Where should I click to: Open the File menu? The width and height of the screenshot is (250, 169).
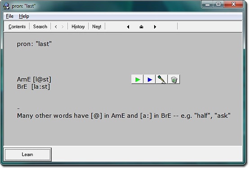[10, 16]
